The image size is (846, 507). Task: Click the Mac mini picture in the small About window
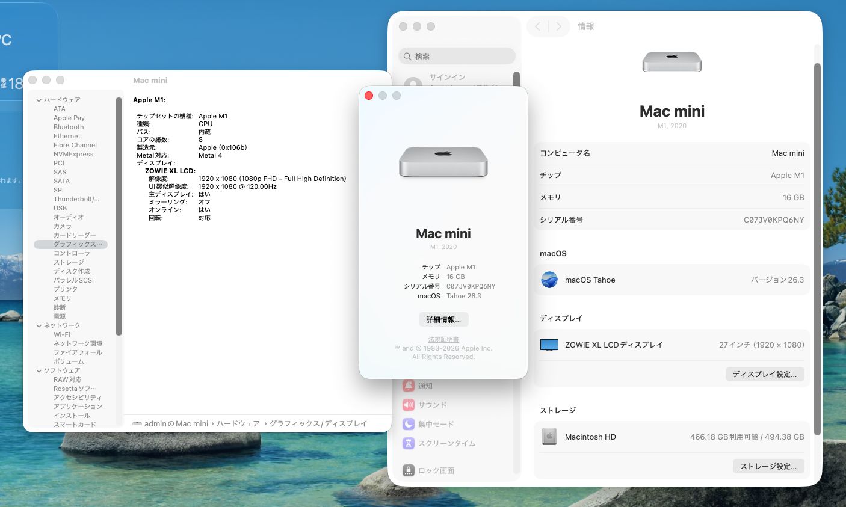click(x=443, y=161)
